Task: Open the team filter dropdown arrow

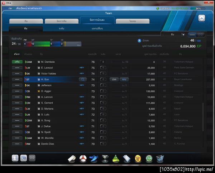Action: tap(183, 35)
